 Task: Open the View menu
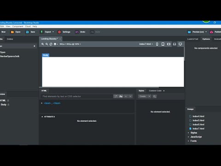click(8, 26)
